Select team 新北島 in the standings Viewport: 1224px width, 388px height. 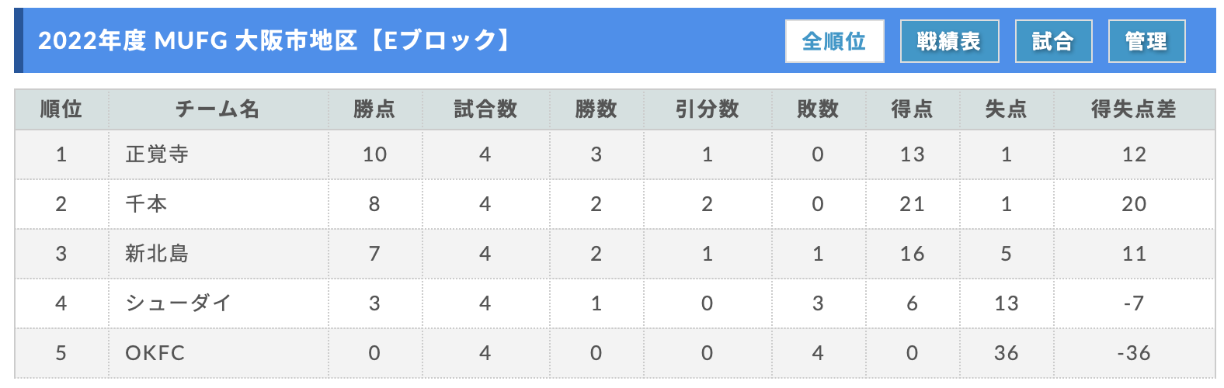point(157,254)
